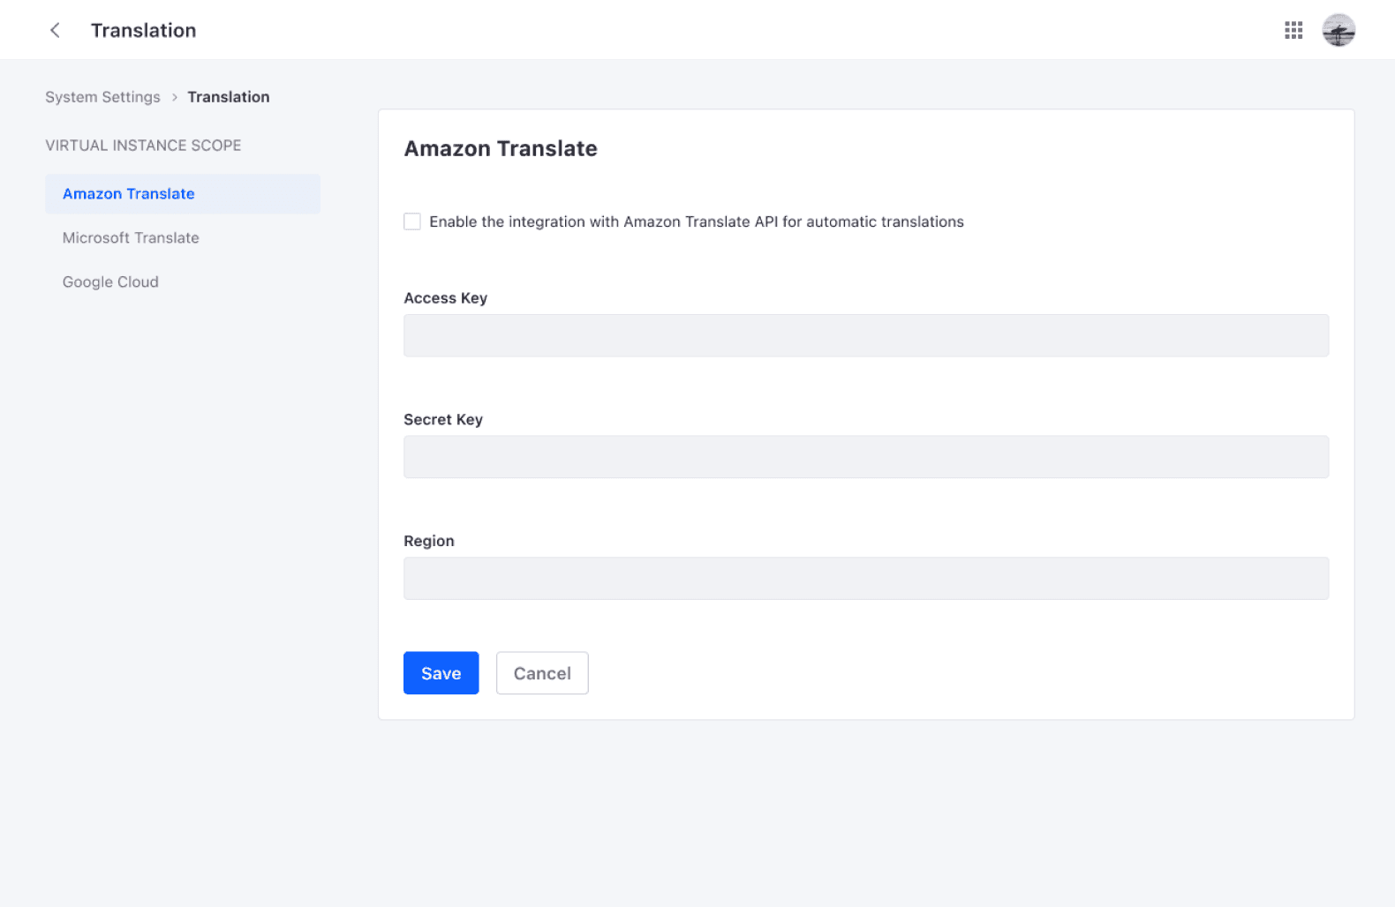Click the Amazon Translate API integration label text
The width and height of the screenshot is (1395, 907).
696,221
